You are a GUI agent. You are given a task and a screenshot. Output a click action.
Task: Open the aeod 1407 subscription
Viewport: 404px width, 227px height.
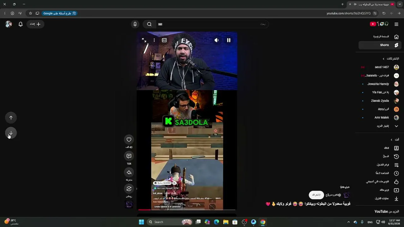380,67
